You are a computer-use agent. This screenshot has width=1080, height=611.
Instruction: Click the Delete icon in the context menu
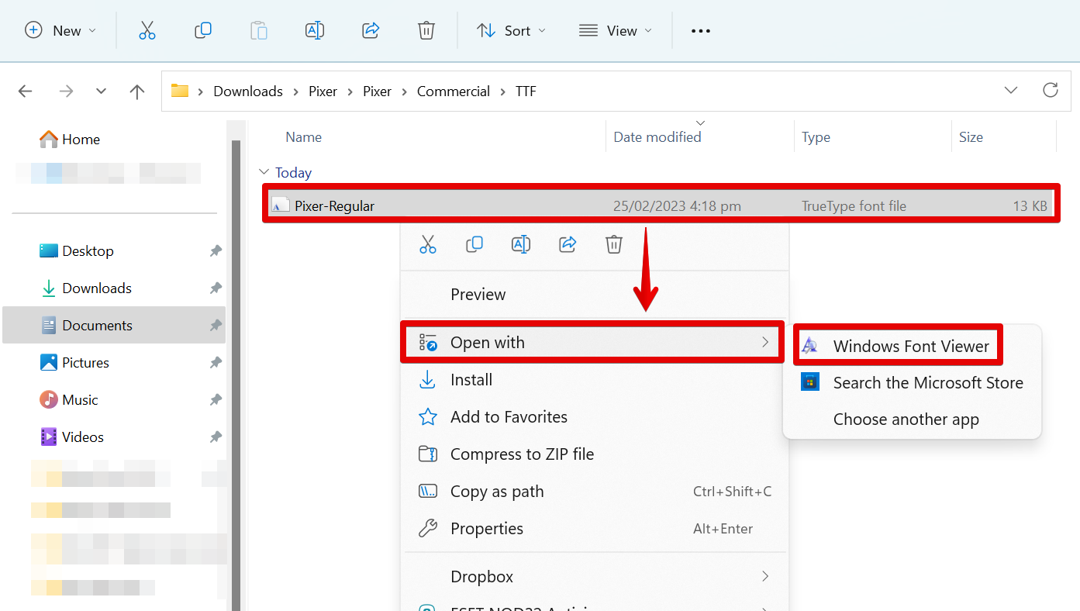point(613,244)
